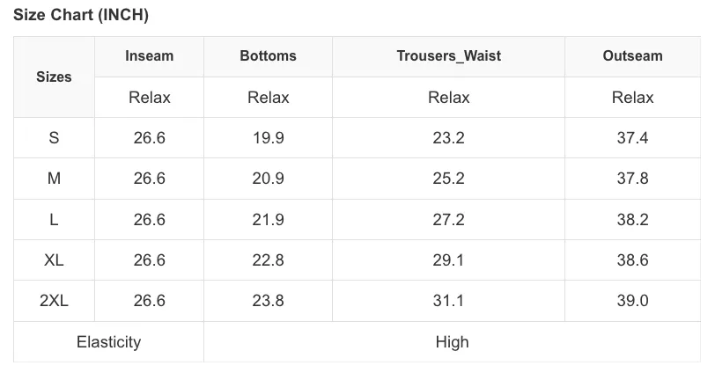Click the 38.2 Outseam value for L
This screenshot has width=715, height=380.
coord(632,220)
